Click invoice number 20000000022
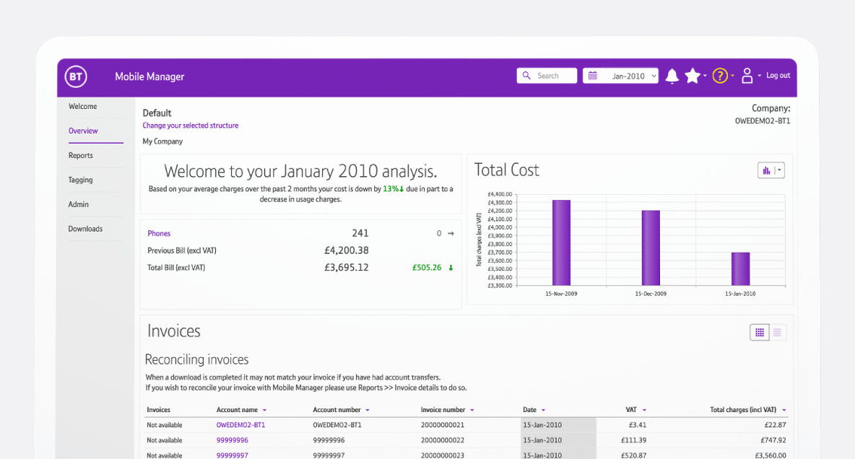 (x=442, y=440)
